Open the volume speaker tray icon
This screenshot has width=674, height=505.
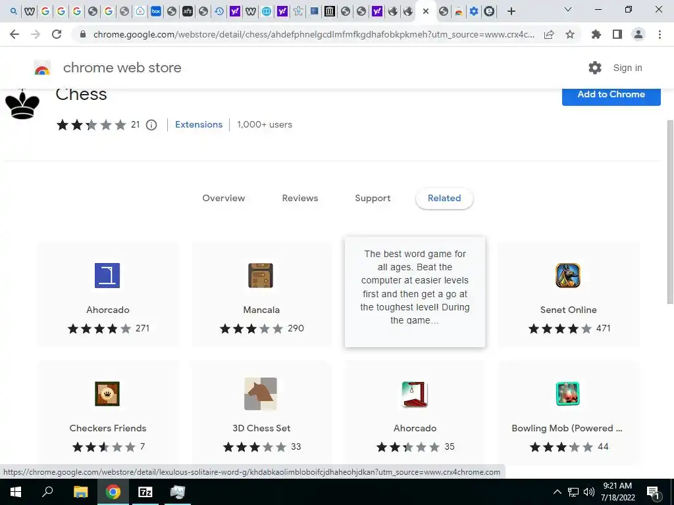coord(589,492)
